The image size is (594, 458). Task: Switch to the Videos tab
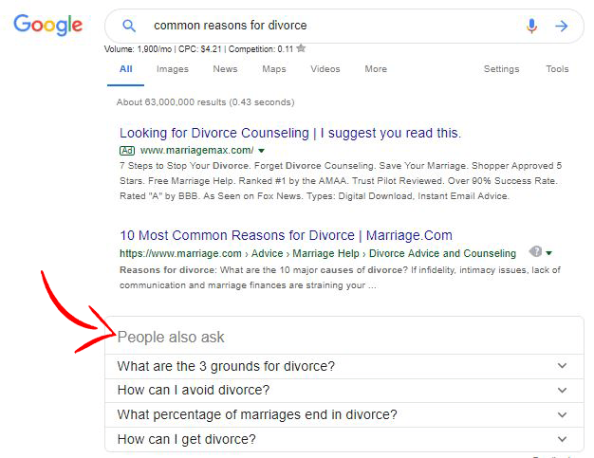pyautogui.click(x=325, y=69)
